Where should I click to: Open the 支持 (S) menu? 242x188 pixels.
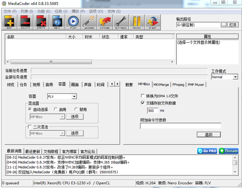[x=114, y=11]
